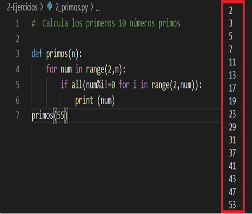Click output value 43

click(232, 179)
